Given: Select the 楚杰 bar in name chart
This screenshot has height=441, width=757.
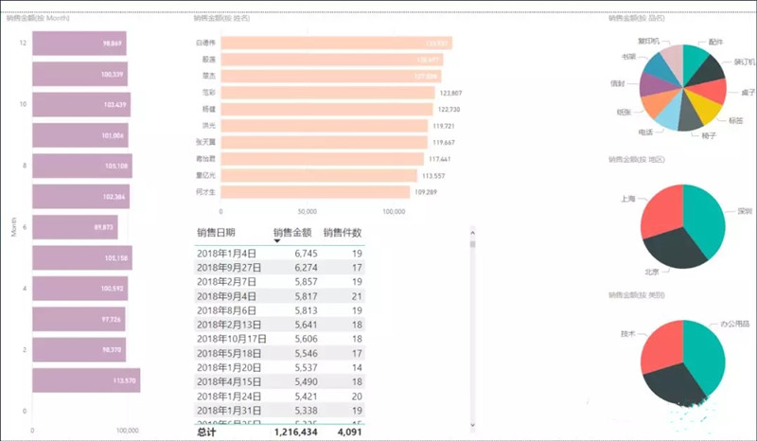Looking at the screenshot, I should pyautogui.click(x=331, y=76).
